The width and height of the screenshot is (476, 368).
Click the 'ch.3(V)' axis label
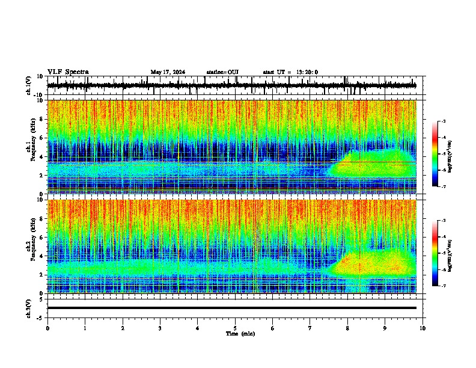tap(28, 309)
